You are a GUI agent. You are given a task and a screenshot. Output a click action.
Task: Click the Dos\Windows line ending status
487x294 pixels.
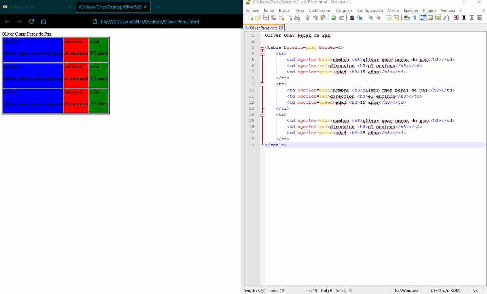point(406,291)
